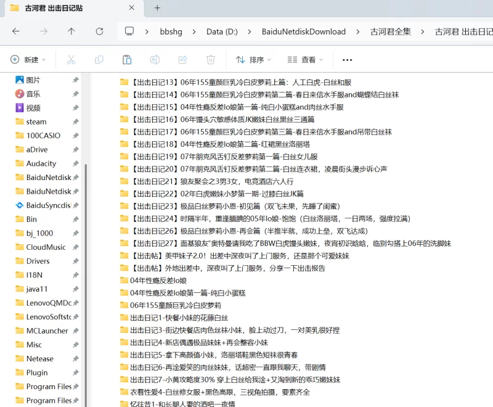Navigate to BaiduNetdiskDownload breadcrumb
The image size is (493, 407).
point(304,32)
